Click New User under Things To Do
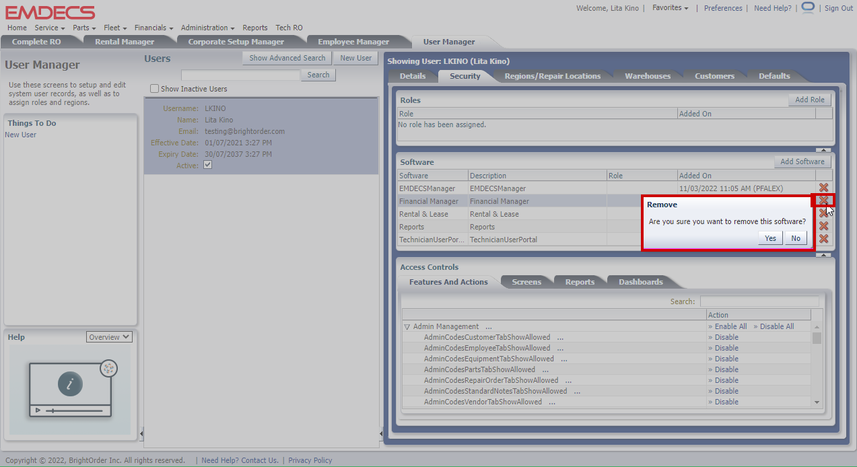This screenshot has width=857, height=467. pos(21,135)
